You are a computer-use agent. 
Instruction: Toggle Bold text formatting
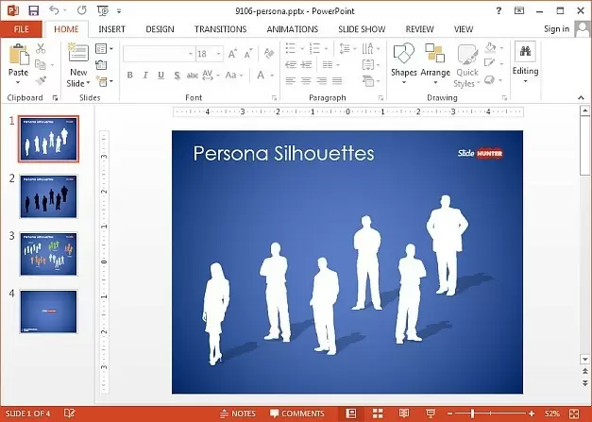pyautogui.click(x=130, y=76)
